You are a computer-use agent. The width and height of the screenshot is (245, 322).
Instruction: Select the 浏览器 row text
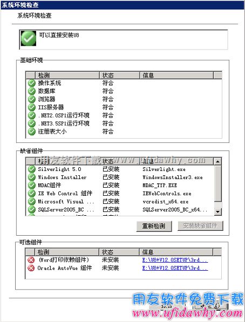point(46,99)
